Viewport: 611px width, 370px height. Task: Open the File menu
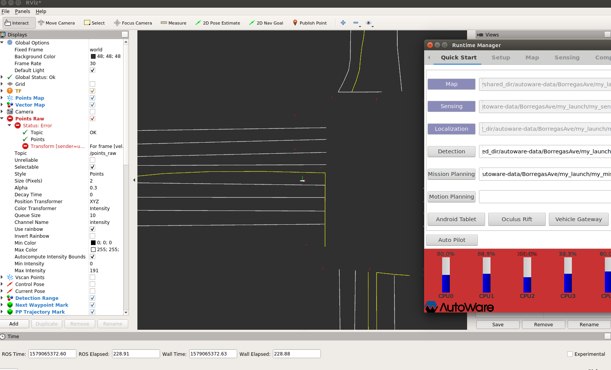[x=5, y=11]
